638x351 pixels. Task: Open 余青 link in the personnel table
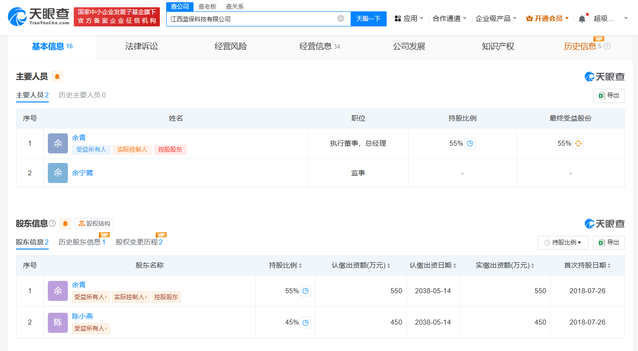click(x=79, y=137)
